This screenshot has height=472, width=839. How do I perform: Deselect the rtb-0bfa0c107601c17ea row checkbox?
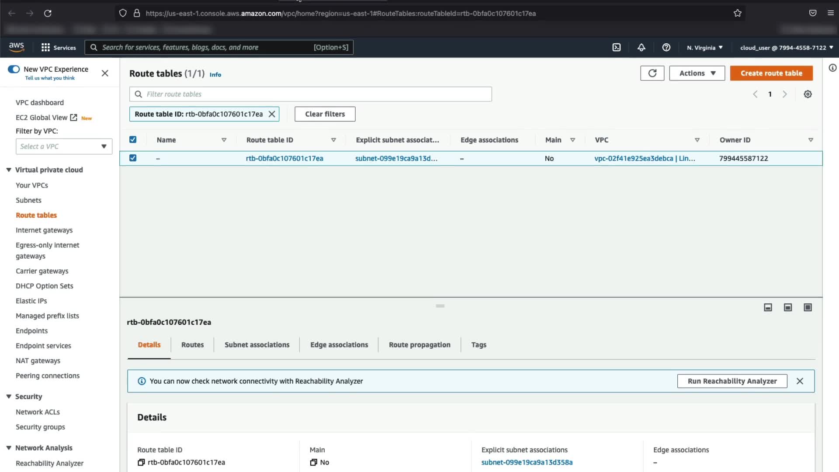tap(133, 158)
